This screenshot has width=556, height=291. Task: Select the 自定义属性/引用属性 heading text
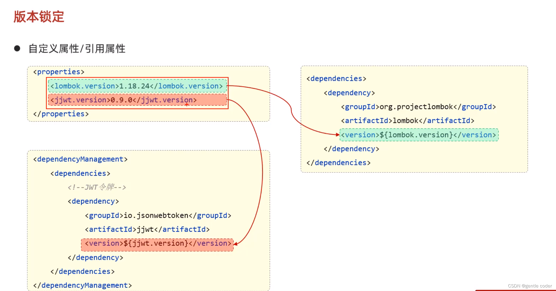[77, 49]
